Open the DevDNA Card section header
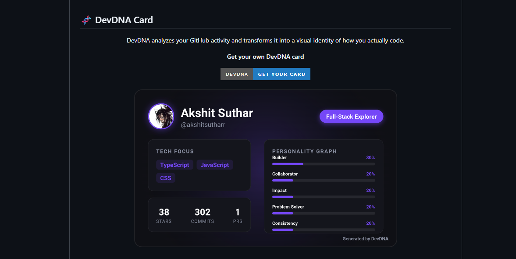 click(124, 20)
